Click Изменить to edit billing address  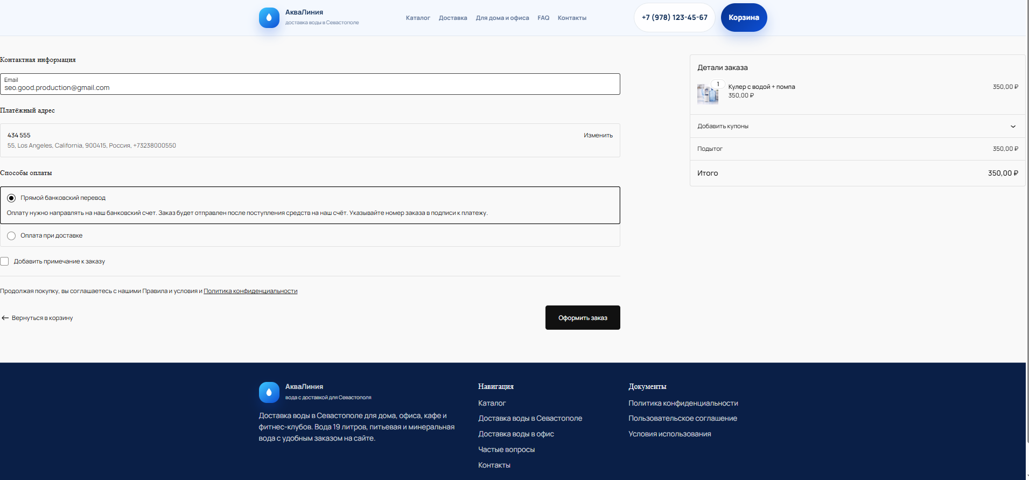click(x=598, y=135)
